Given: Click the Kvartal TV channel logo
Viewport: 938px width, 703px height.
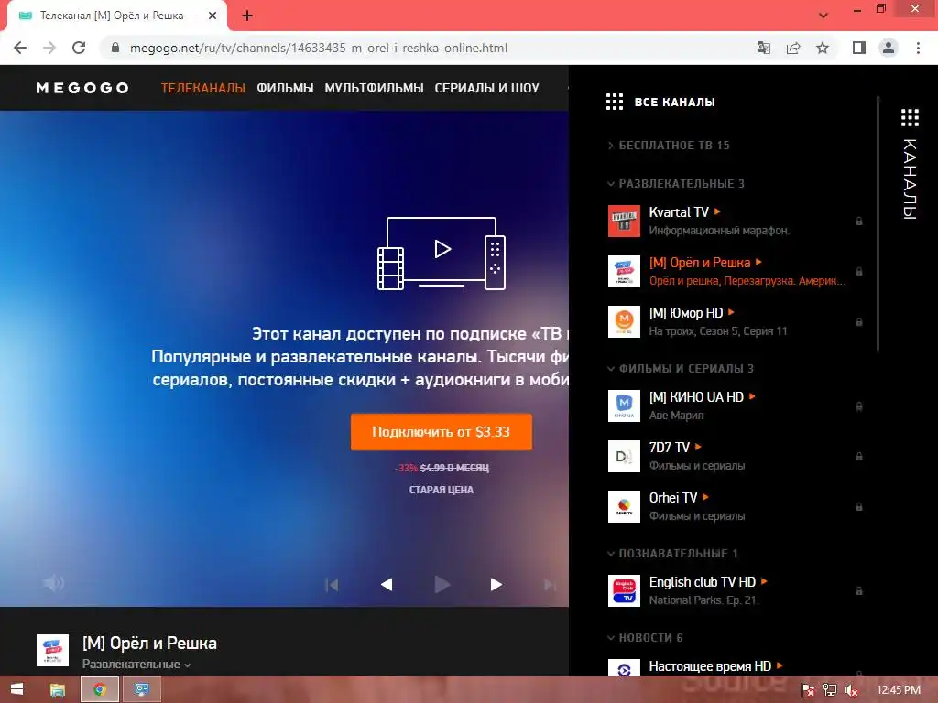Looking at the screenshot, I should pyautogui.click(x=624, y=222).
